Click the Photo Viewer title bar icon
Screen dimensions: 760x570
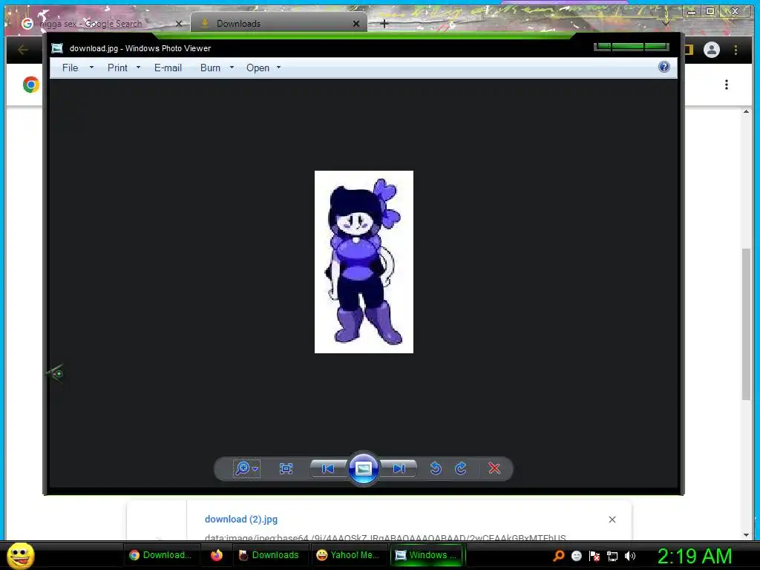57,48
